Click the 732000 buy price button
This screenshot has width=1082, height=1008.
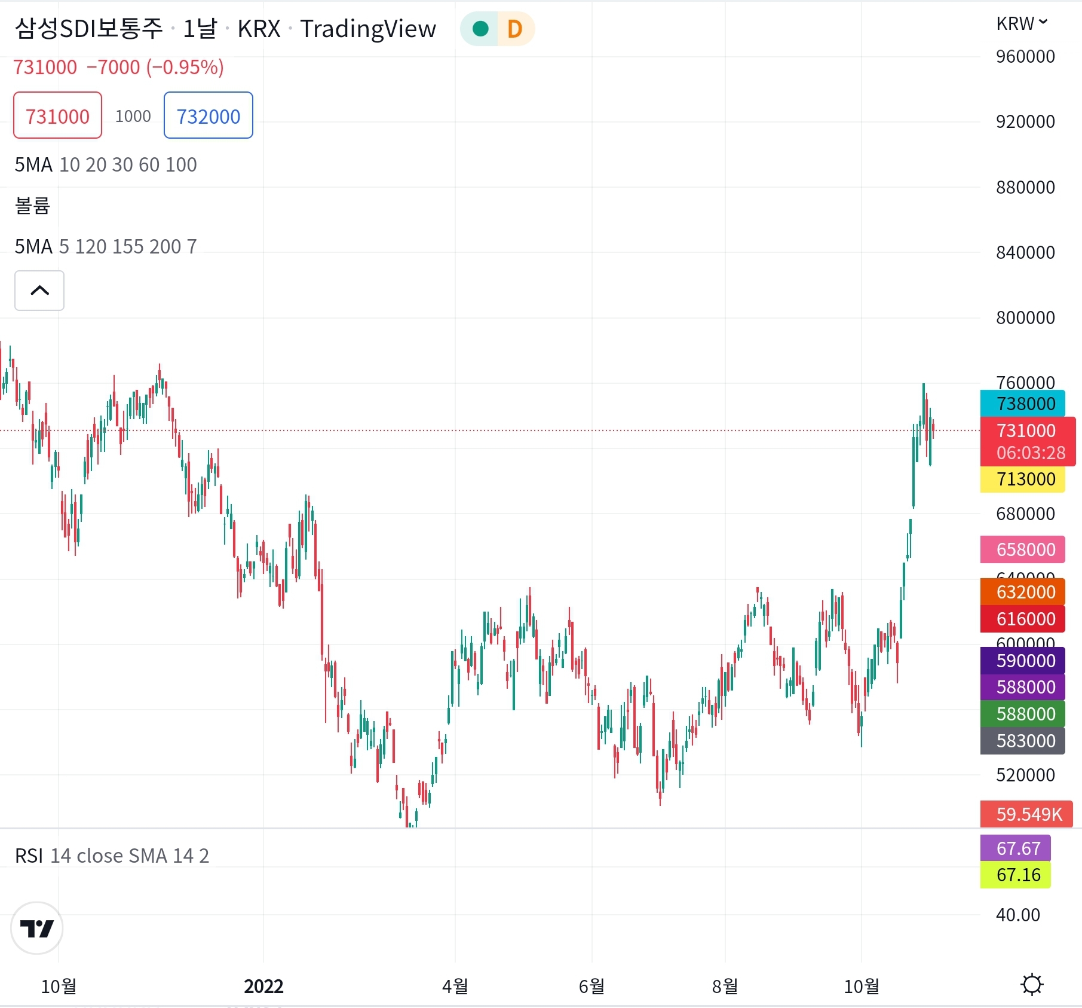[x=209, y=115]
